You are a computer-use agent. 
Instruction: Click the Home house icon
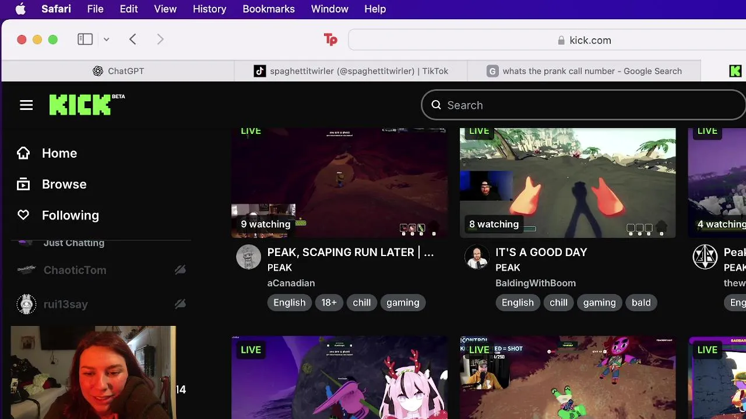23,153
